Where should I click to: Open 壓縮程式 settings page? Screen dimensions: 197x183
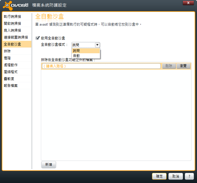(17, 72)
